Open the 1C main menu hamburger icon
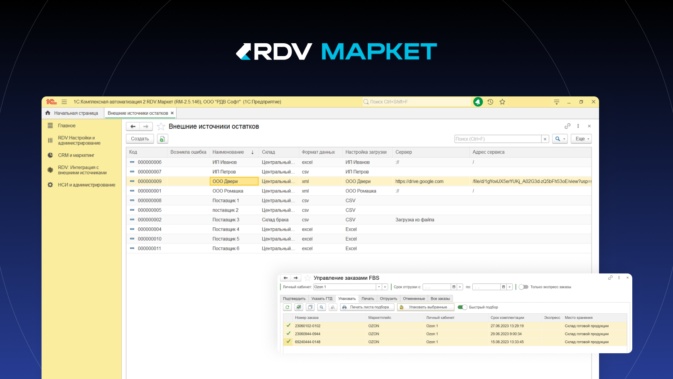This screenshot has width=673, height=379. 64,101
